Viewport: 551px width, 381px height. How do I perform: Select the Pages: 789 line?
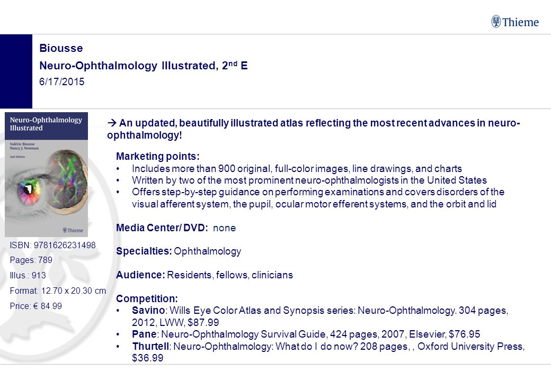(x=31, y=260)
